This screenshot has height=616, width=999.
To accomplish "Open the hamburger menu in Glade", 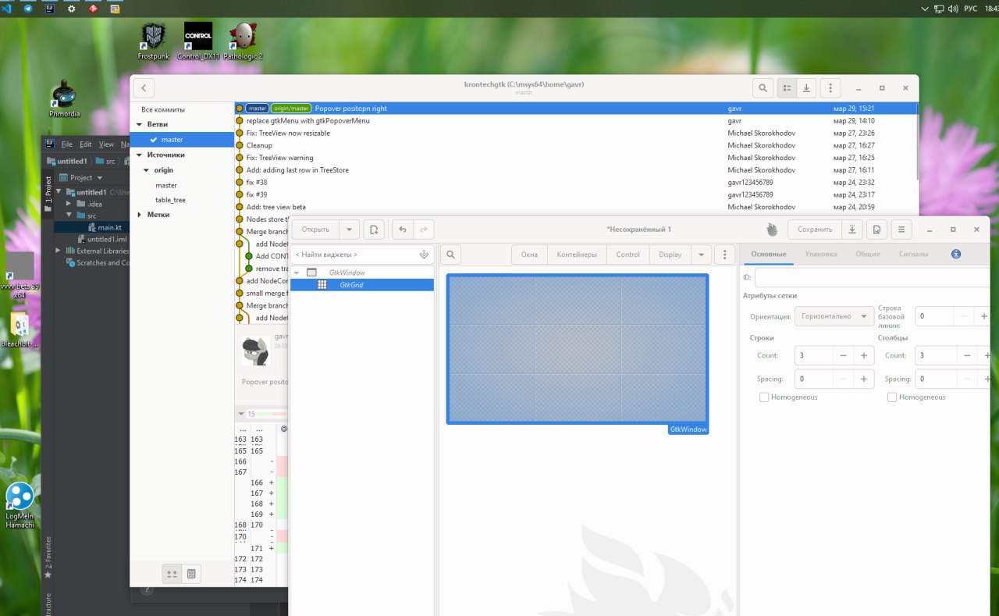I will click(x=901, y=230).
